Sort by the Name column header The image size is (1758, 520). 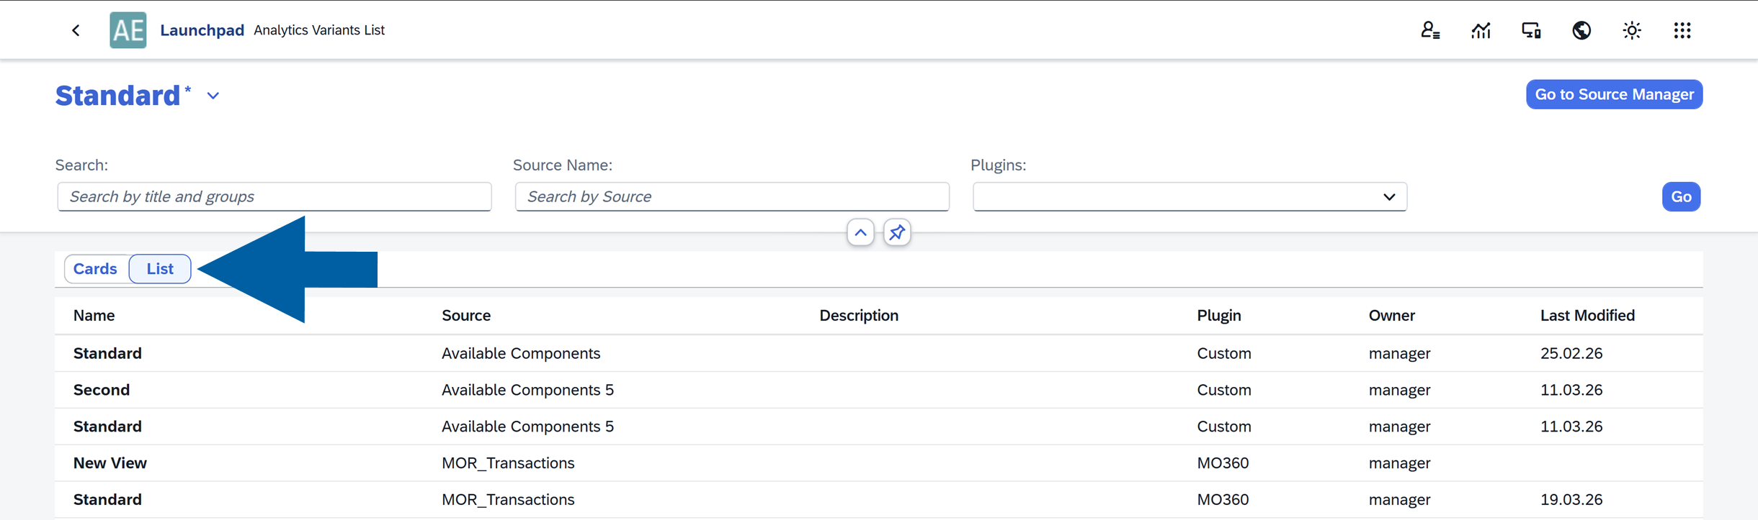(94, 315)
